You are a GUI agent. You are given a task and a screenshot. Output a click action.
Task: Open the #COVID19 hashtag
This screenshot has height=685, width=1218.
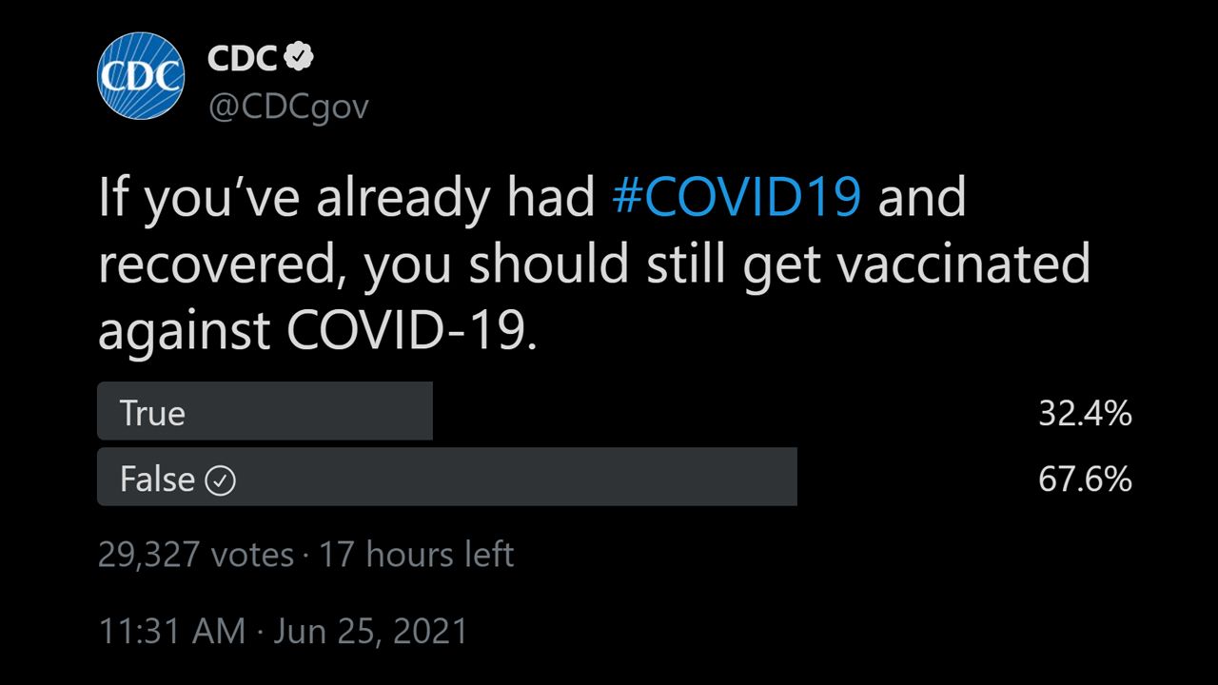[737, 197]
